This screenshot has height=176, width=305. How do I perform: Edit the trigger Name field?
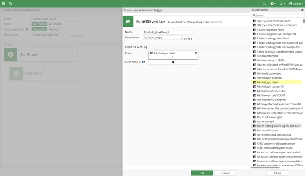pyautogui.click(x=167, y=32)
